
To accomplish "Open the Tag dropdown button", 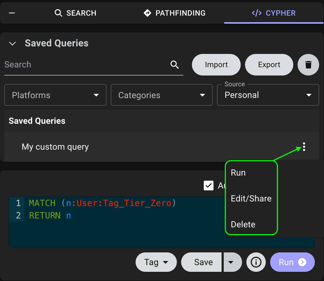I will [x=156, y=262].
